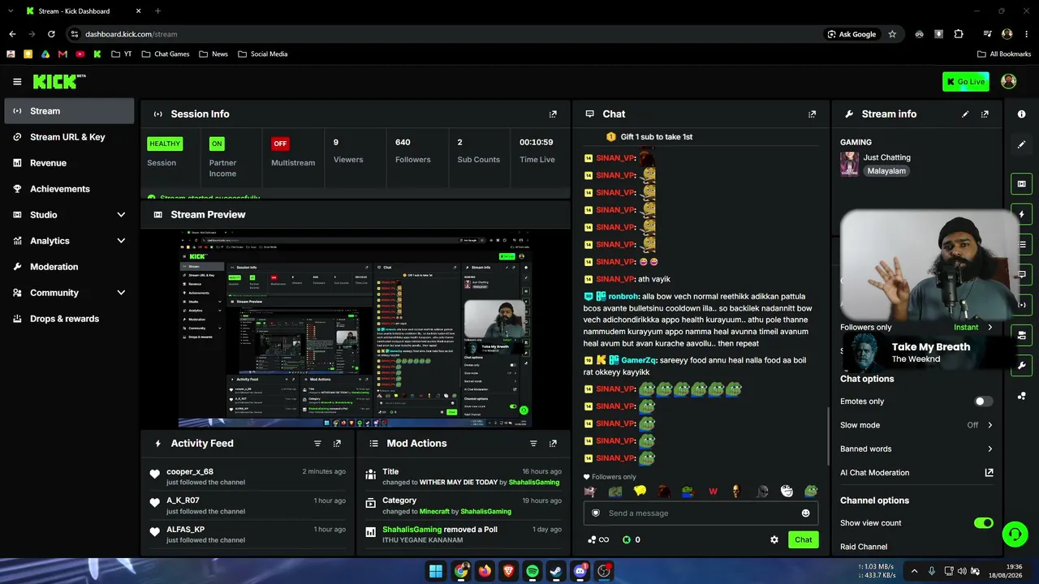Open Spotify from the taskbar
The width and height of the screenshot is (1039, 584).
click(x=532, y=571)
